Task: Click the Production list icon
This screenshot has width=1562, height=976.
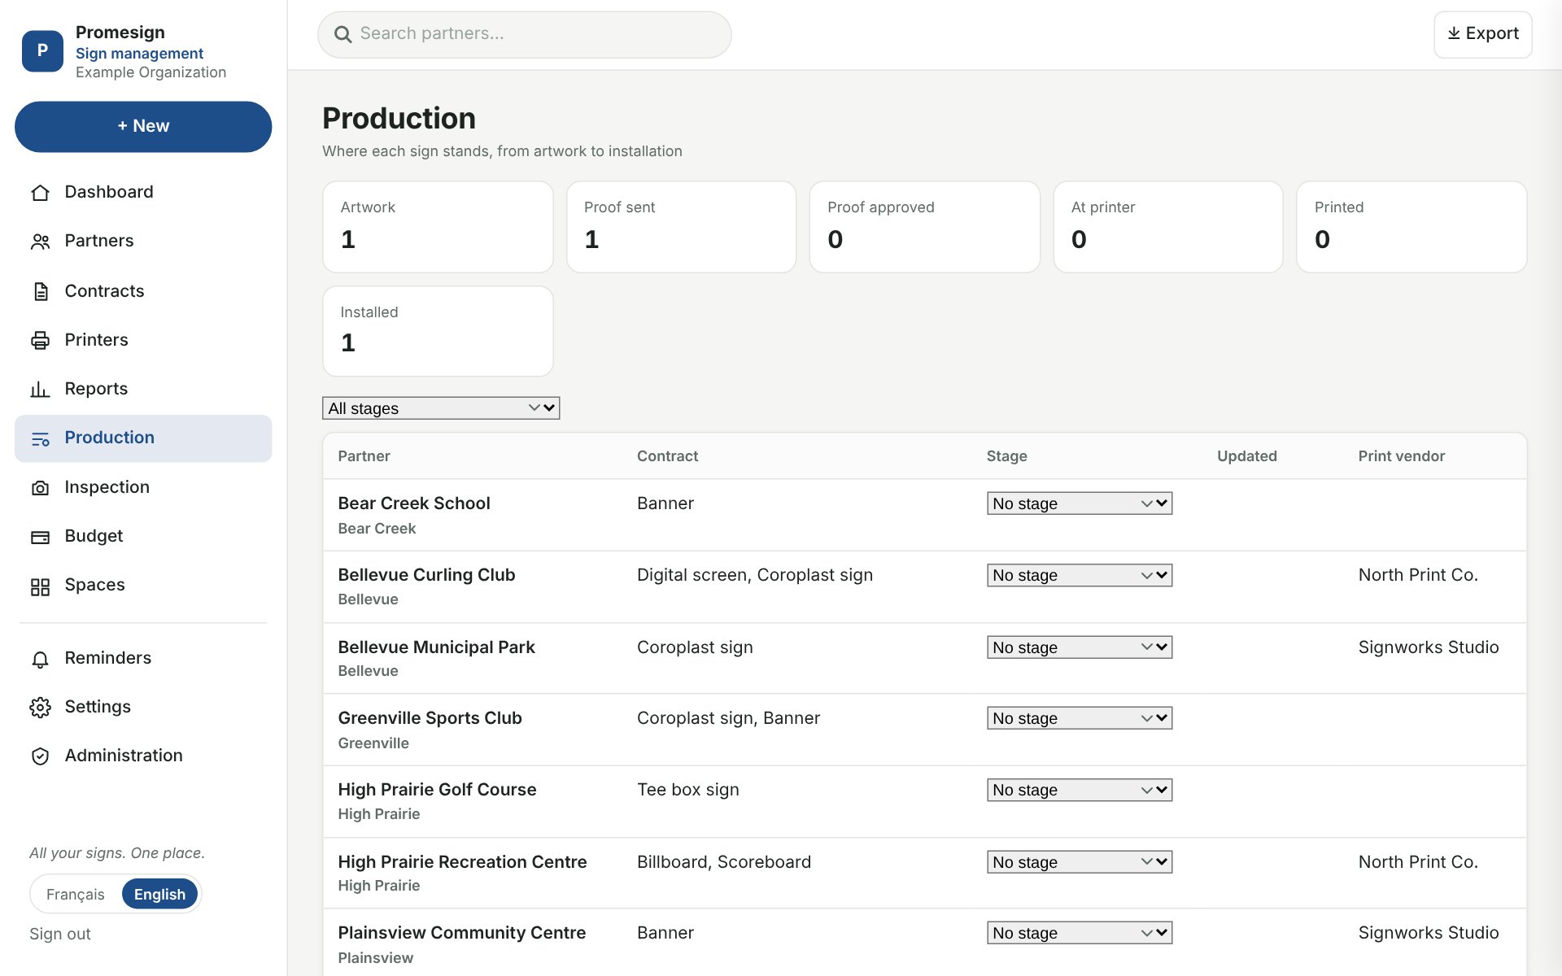Action: coord(40,438)
